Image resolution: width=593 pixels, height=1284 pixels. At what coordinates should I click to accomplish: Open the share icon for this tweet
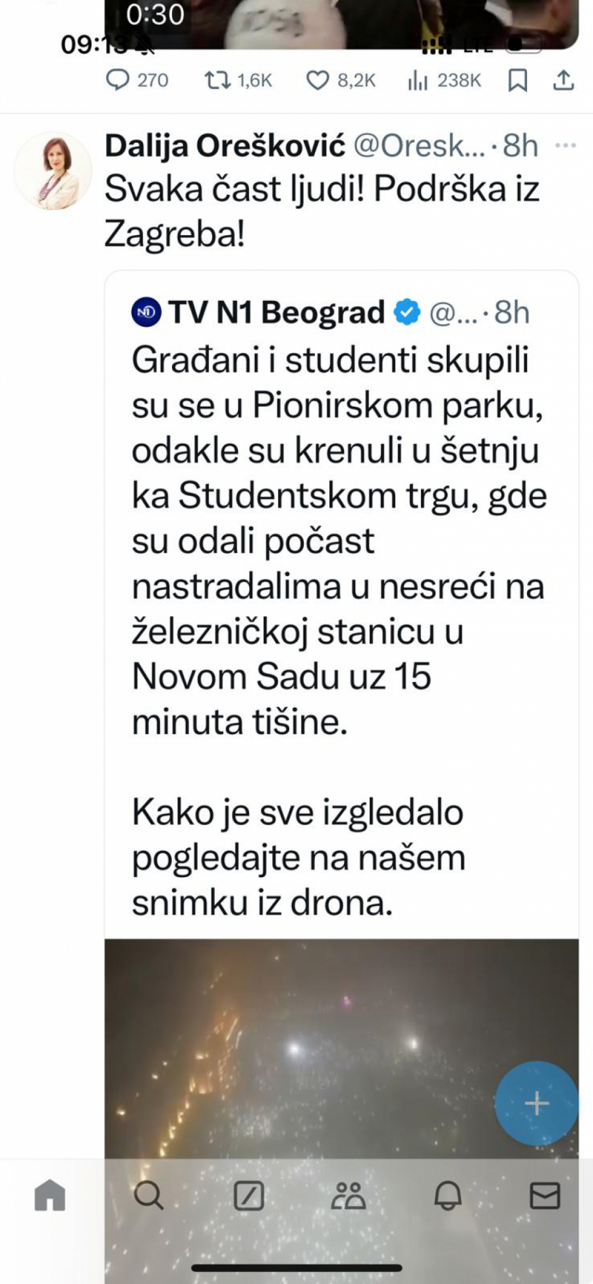click(564, 80)
